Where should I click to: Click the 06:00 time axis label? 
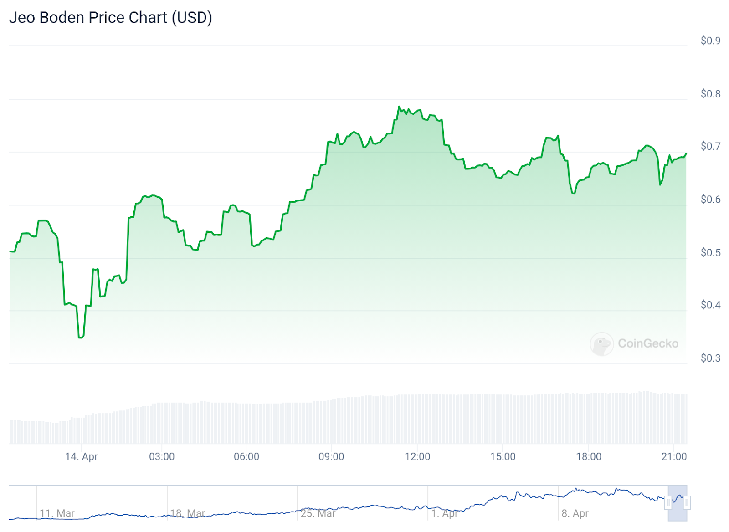(246, 456)
